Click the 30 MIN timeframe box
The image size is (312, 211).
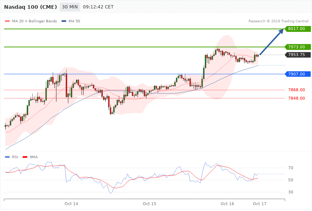pyautogui.click(x=70, y=7)
